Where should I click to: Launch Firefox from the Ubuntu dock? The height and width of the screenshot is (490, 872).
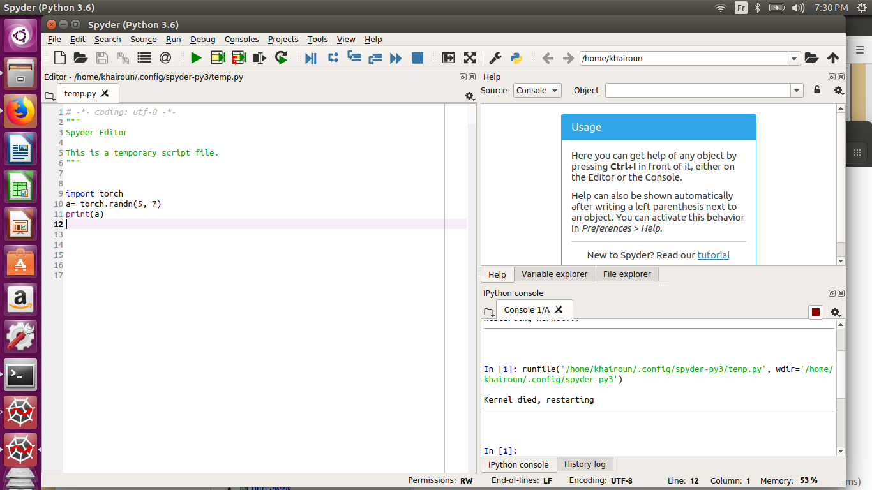point(20,111)
